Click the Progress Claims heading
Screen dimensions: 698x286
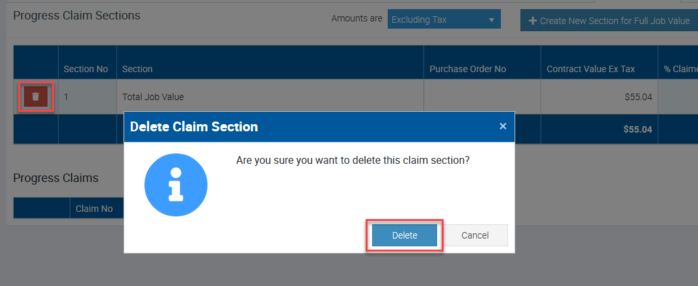tap(56, 177)
